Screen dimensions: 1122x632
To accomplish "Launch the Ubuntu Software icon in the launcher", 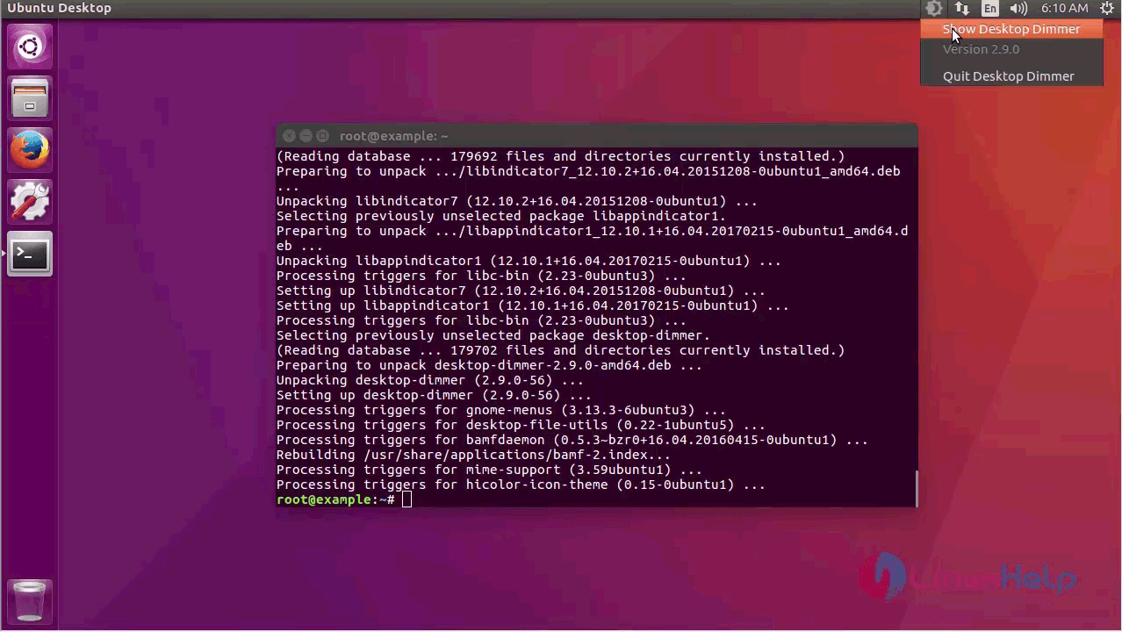I will click(29, 201).
